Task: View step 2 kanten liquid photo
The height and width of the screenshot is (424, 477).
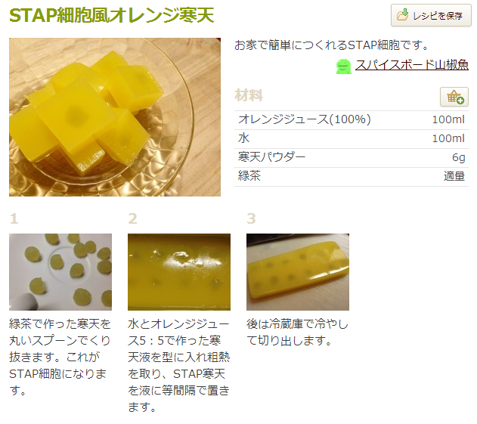Action: point(179,272)
